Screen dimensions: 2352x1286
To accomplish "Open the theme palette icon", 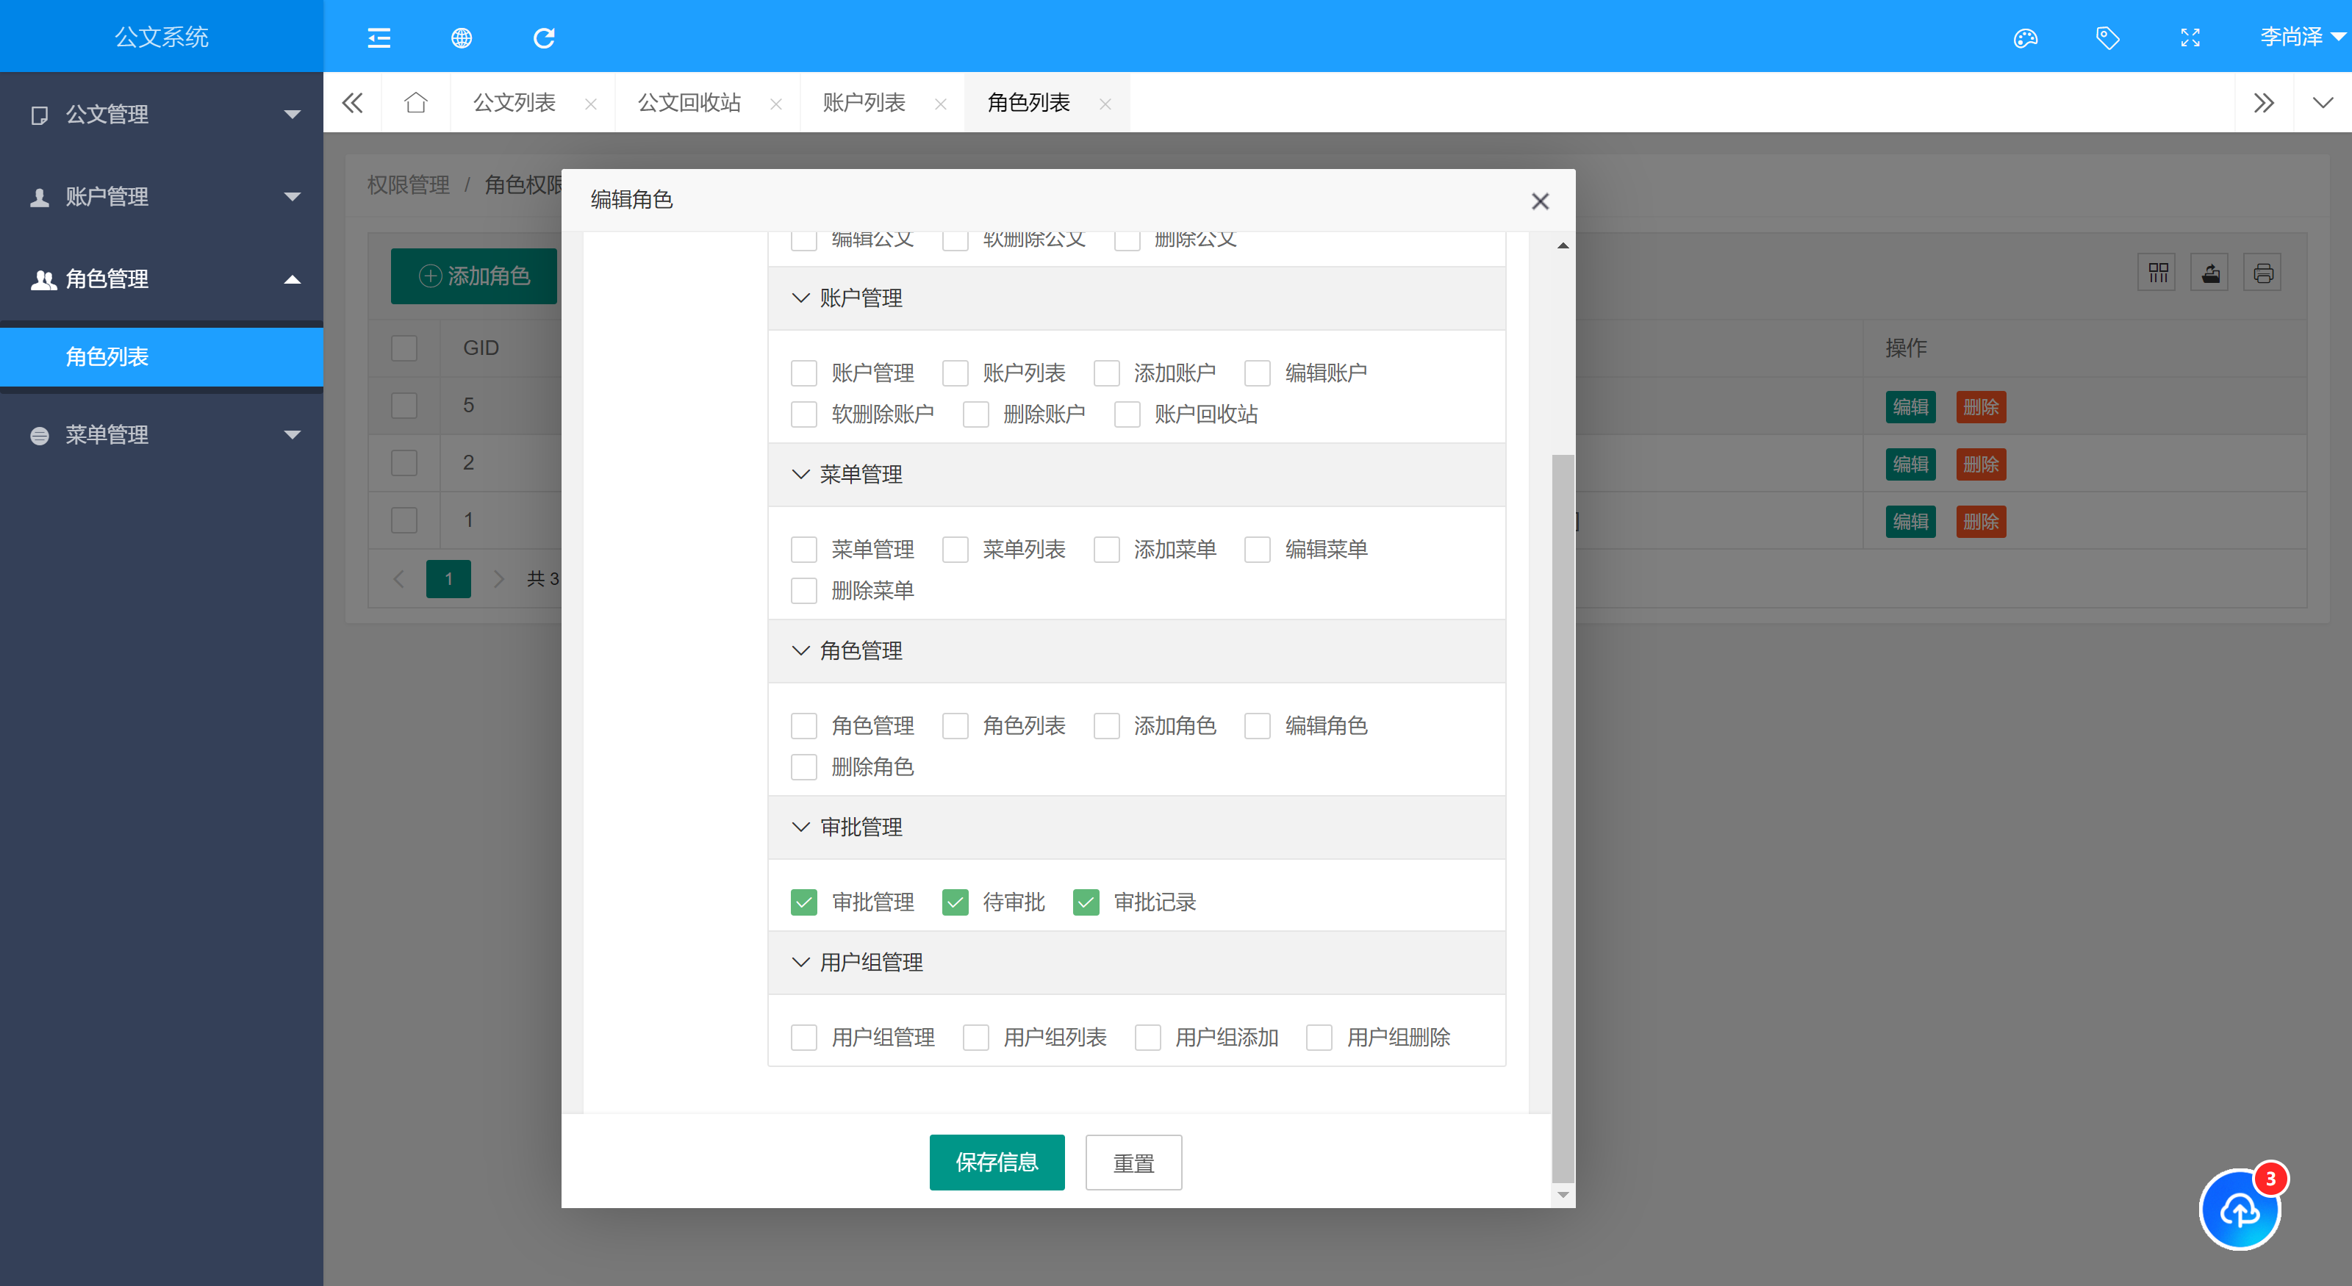I will tap(2025, 37).
